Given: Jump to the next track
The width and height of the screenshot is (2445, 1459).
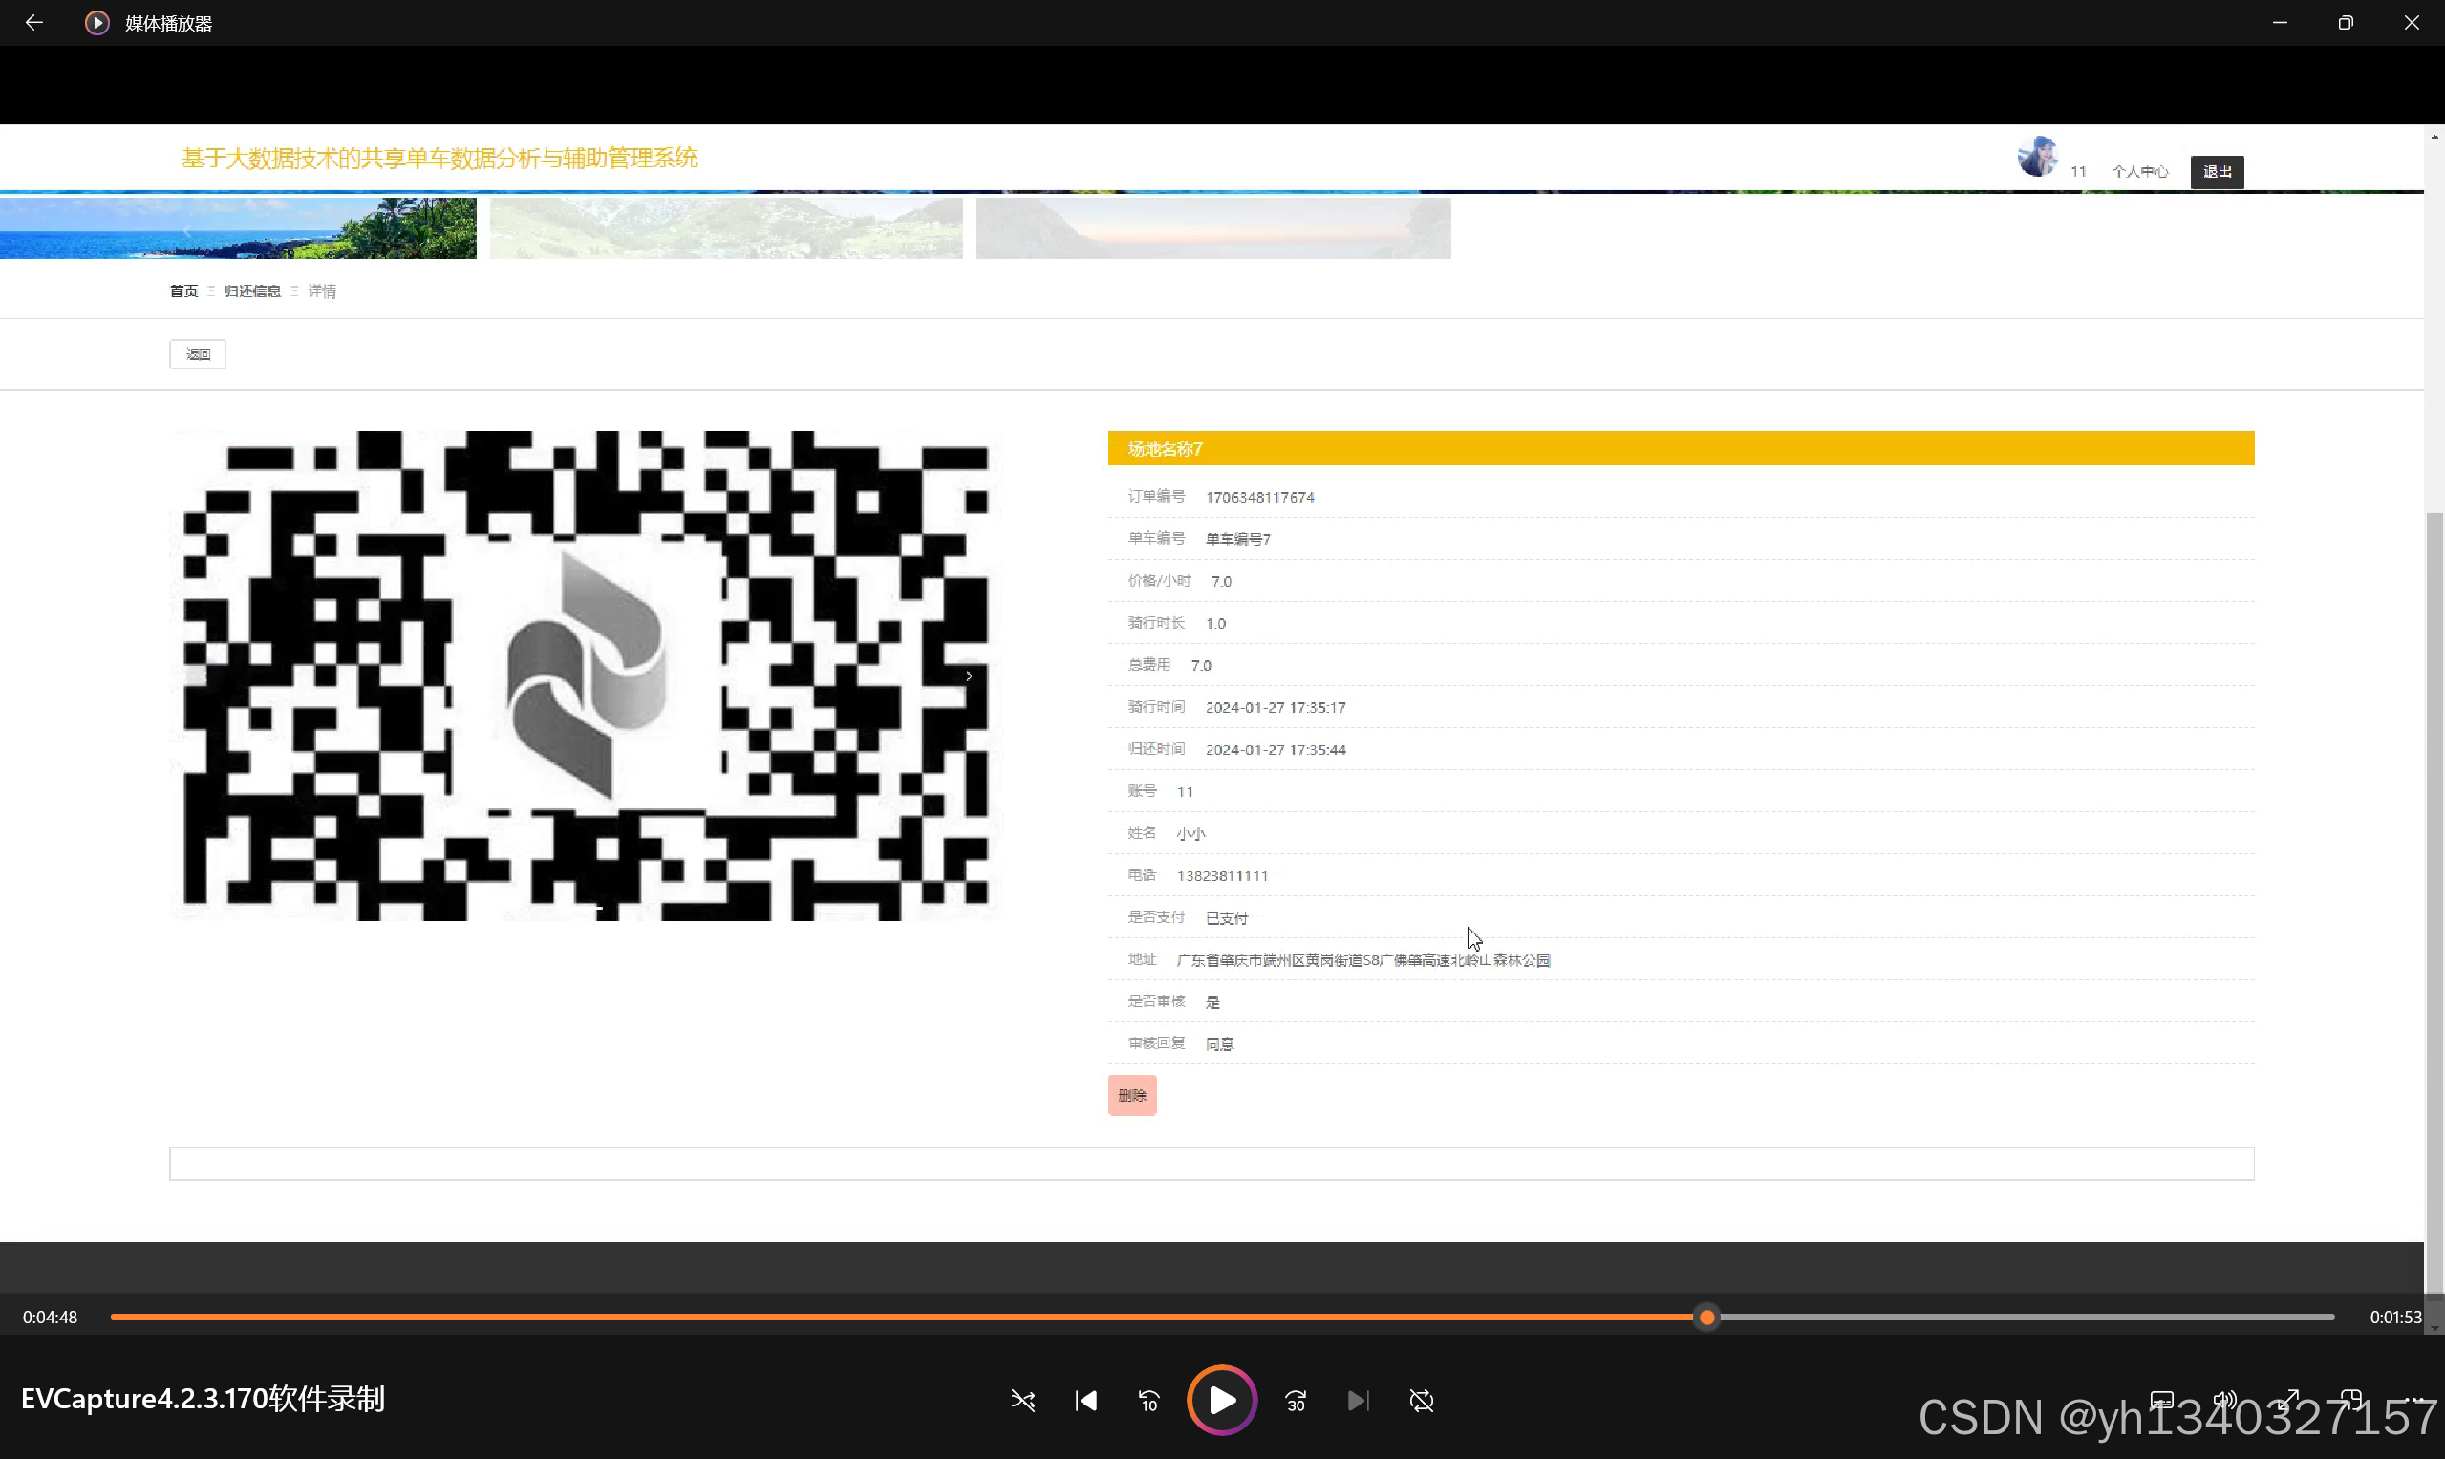Looking at the screenshot, I should point(1358,1400).
